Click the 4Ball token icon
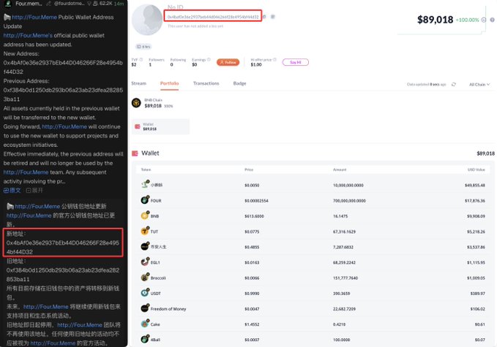Screen dimensions: 497x347 145,339
